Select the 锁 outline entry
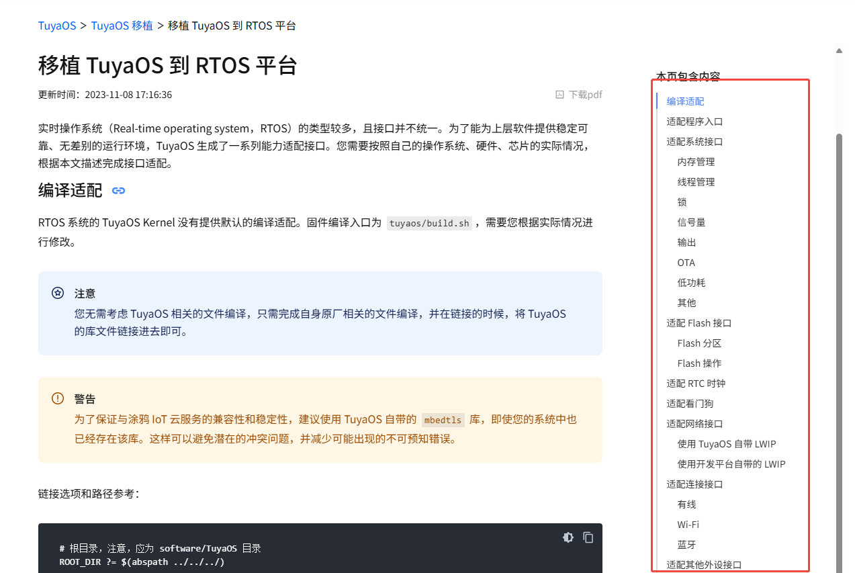Screen dimensions: 855x573 [682, 202]
